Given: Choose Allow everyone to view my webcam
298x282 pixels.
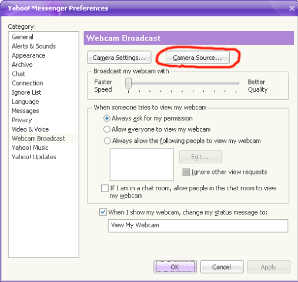Looking at the screenshot, I should pos(157,129).
